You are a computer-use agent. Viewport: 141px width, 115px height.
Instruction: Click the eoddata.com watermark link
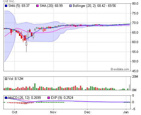120,69
